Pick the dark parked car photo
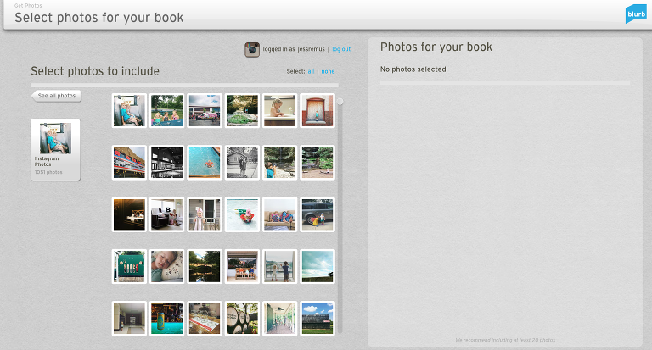 click(317, 214)
